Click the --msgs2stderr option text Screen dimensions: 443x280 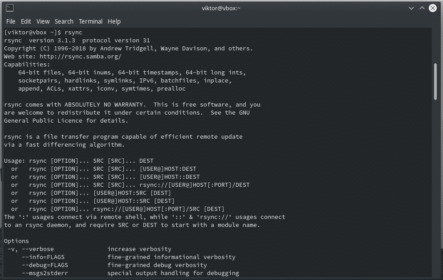click(45, 273)
